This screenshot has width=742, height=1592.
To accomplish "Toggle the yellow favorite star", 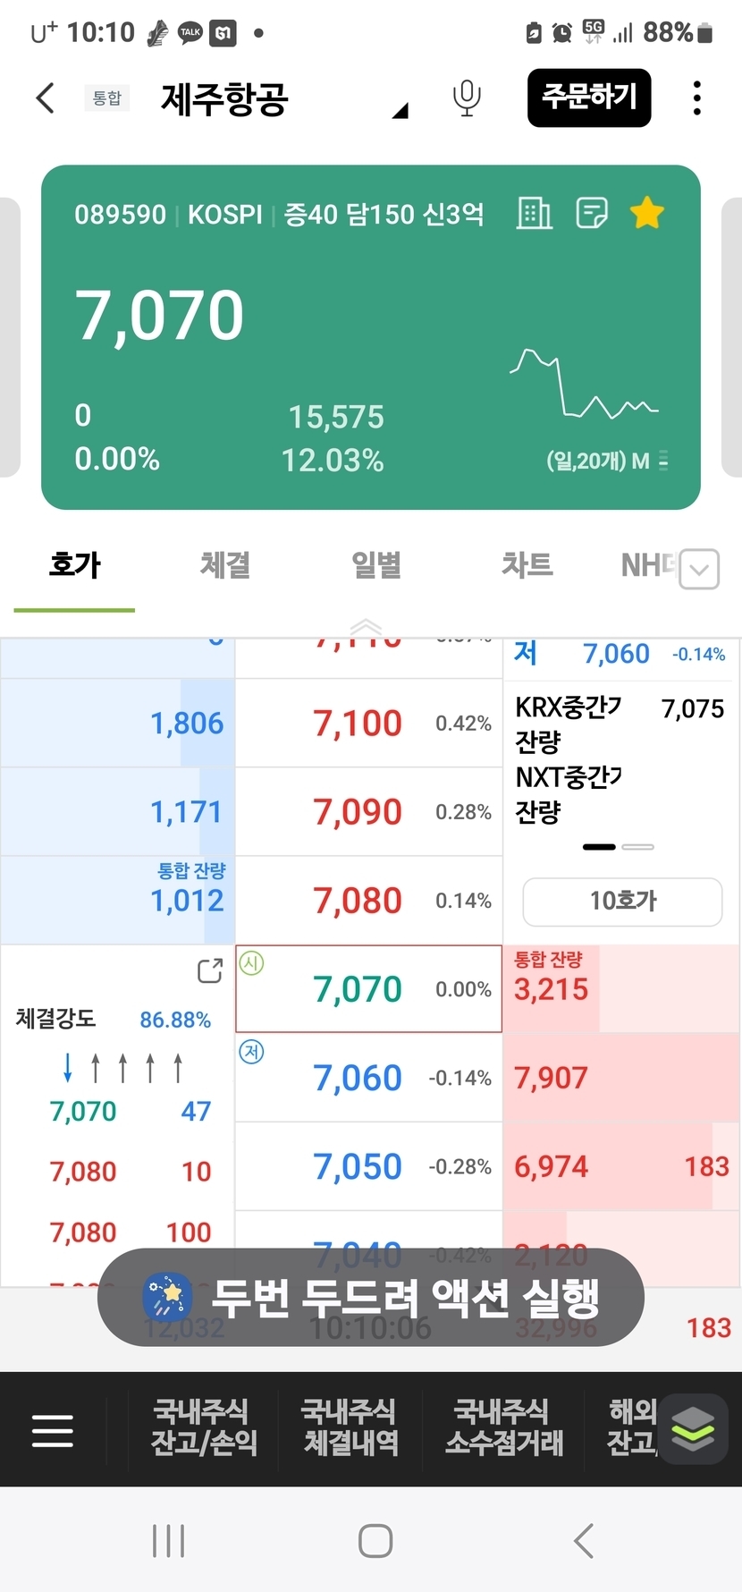I will pyautogui.click(x=646, y=214).
